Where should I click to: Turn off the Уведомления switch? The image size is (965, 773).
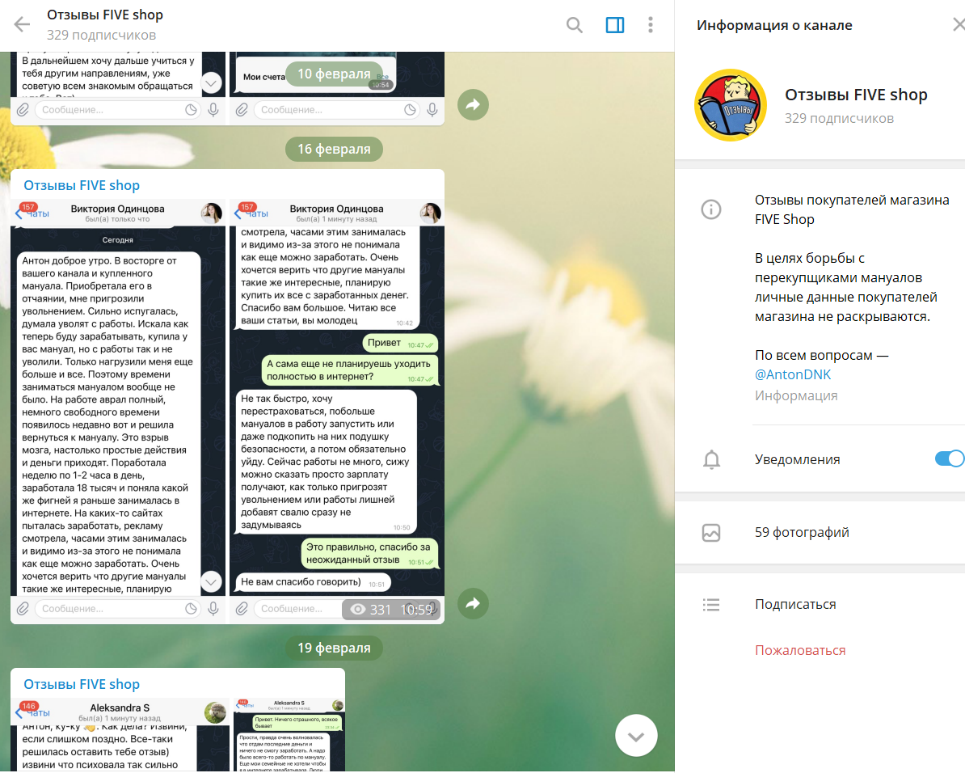point(949,459)
